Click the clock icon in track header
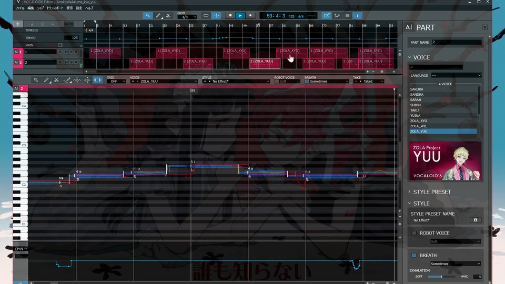This screenshot has height=284, width=505. (x=43, y=24)
